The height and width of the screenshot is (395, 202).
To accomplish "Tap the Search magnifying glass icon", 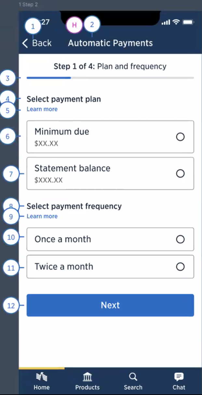I will coord(133,377).
